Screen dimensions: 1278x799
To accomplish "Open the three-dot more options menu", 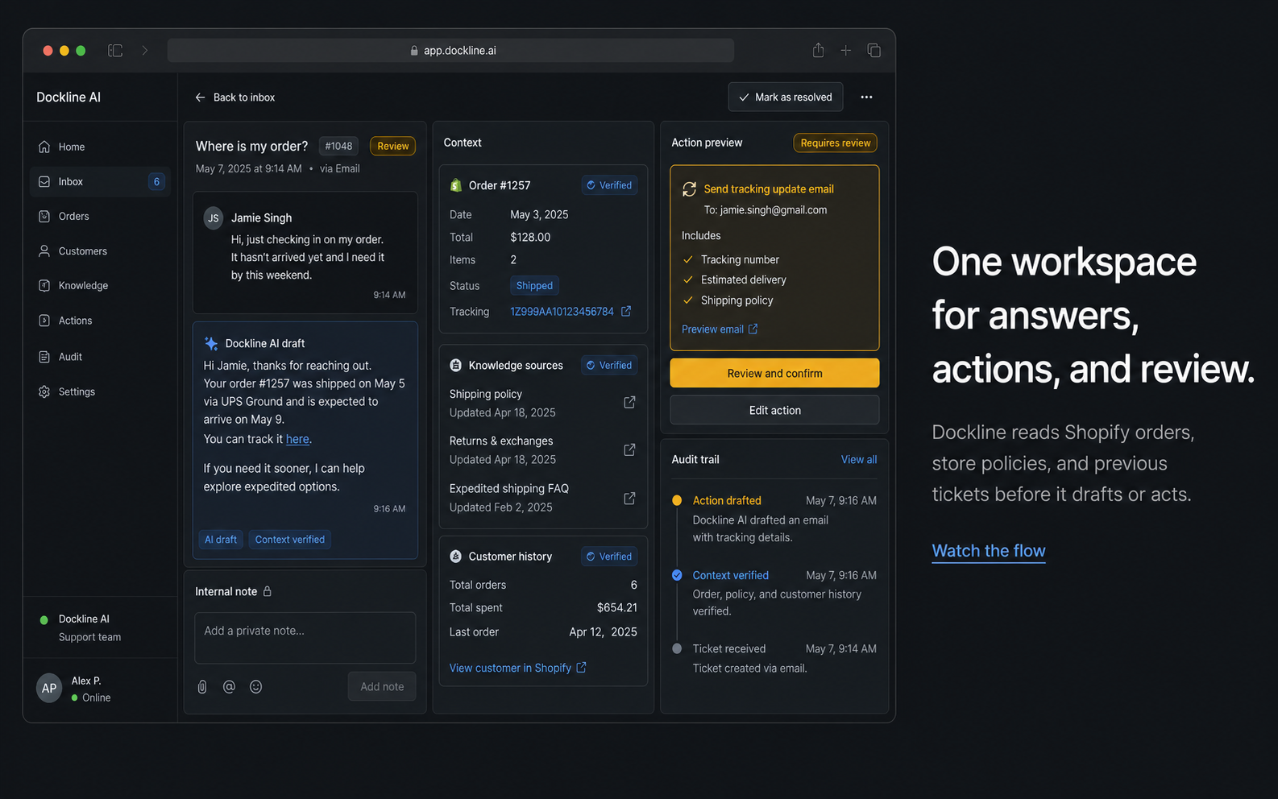I will click(866, 97).
